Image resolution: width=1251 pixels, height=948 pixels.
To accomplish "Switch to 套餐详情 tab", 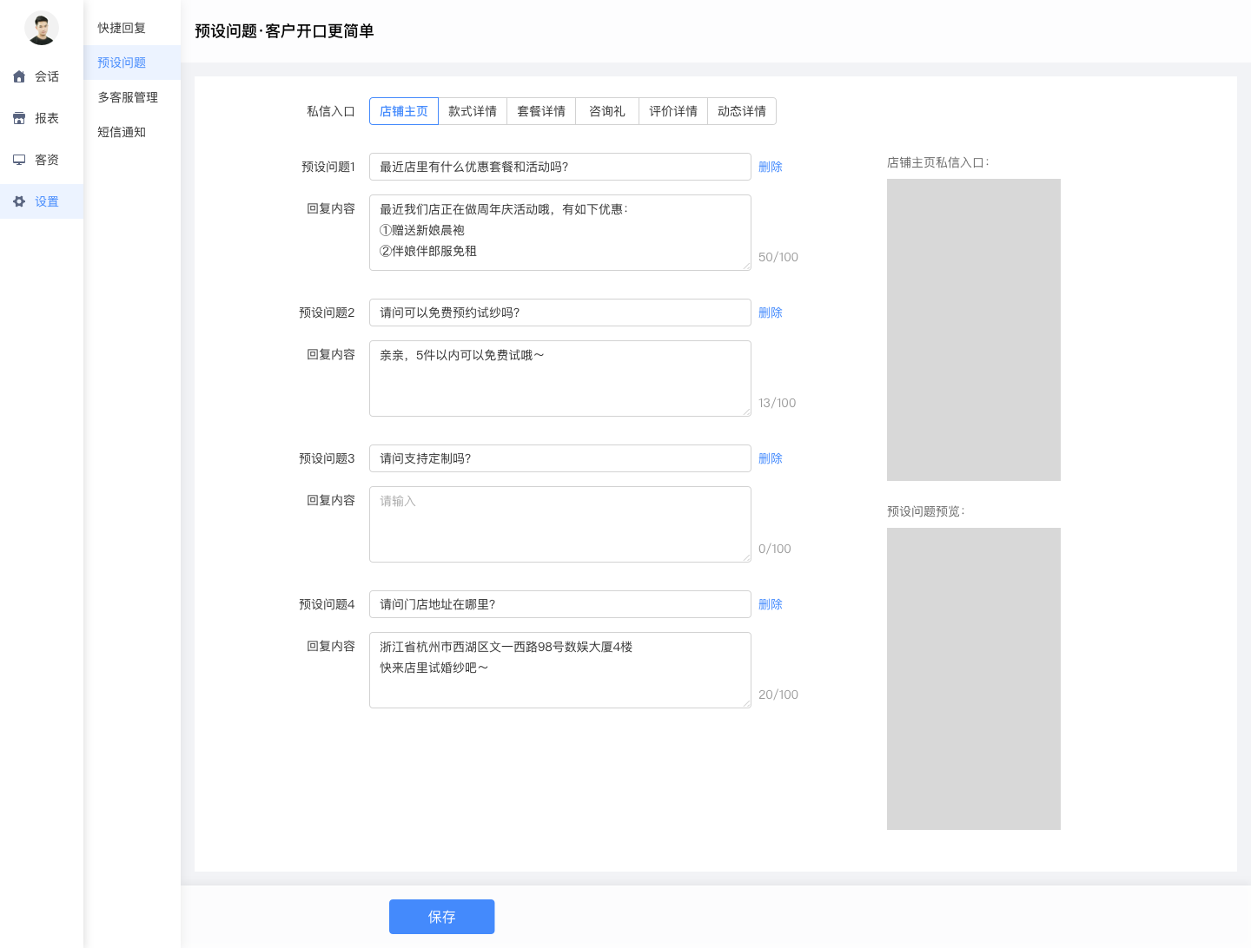I will pos(541,111).
